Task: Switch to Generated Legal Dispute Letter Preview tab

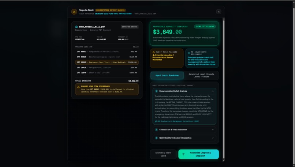Action: tap(201, 75)
